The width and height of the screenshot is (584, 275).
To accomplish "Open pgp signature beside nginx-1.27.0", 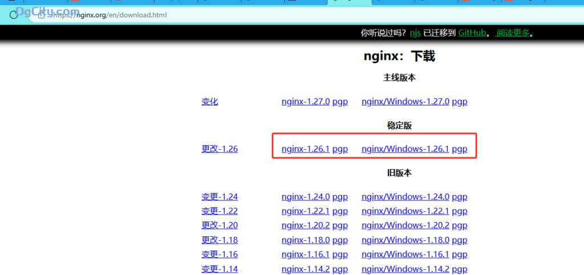I will (x=340, y=102).
